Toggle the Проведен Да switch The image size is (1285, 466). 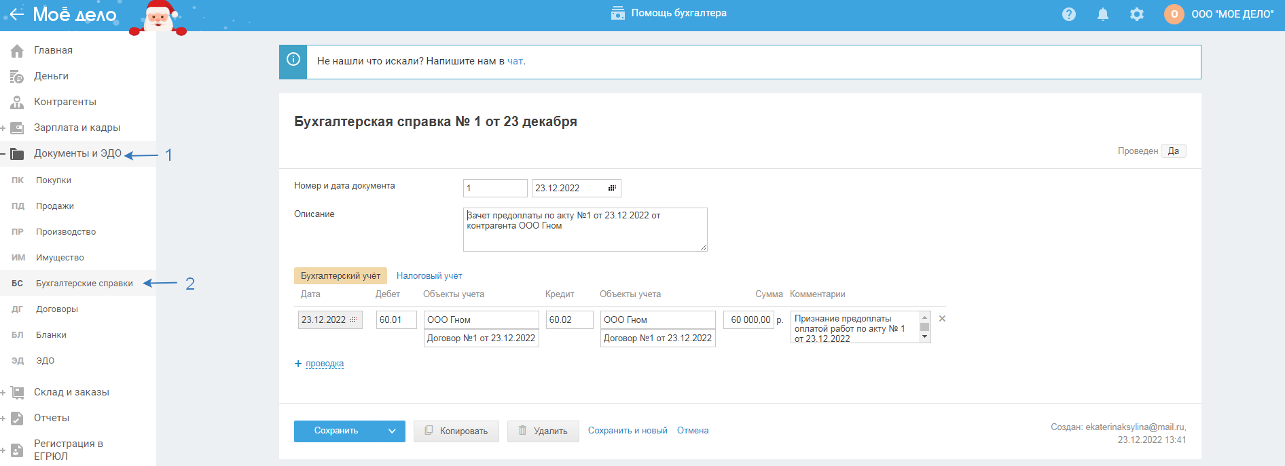tap(1173, 151)
